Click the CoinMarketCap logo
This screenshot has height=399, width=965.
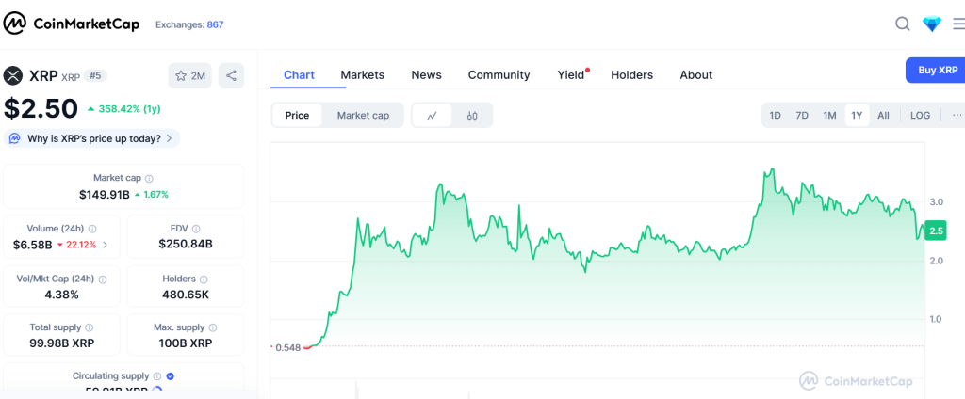tap(72, 24)
